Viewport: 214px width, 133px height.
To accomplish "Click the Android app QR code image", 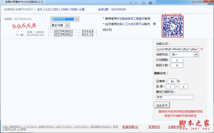I will (x=173, y=26).
